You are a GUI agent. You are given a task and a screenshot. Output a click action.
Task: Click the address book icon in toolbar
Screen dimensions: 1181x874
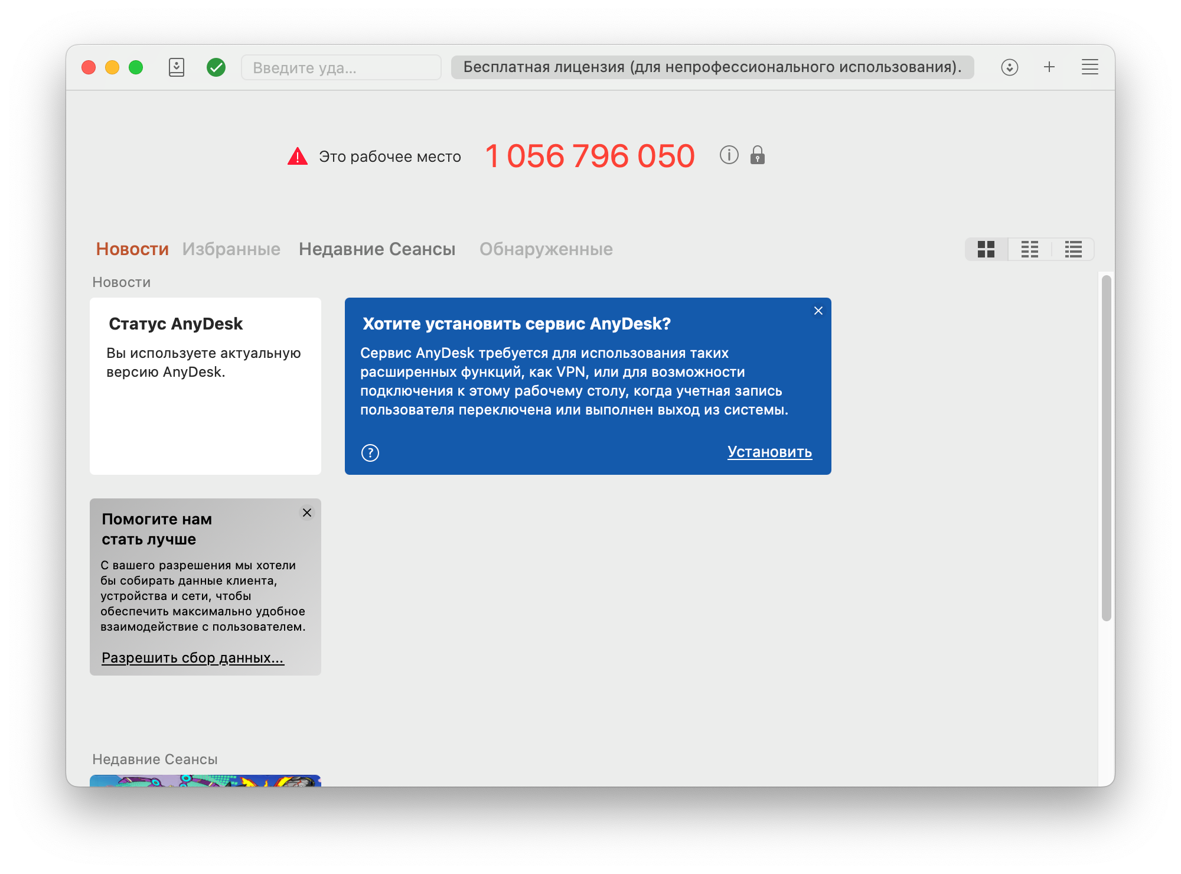[177, 67]
